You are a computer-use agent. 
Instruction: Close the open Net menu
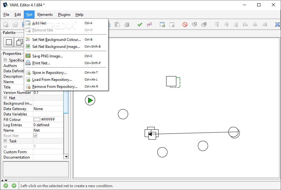[29, 15]
